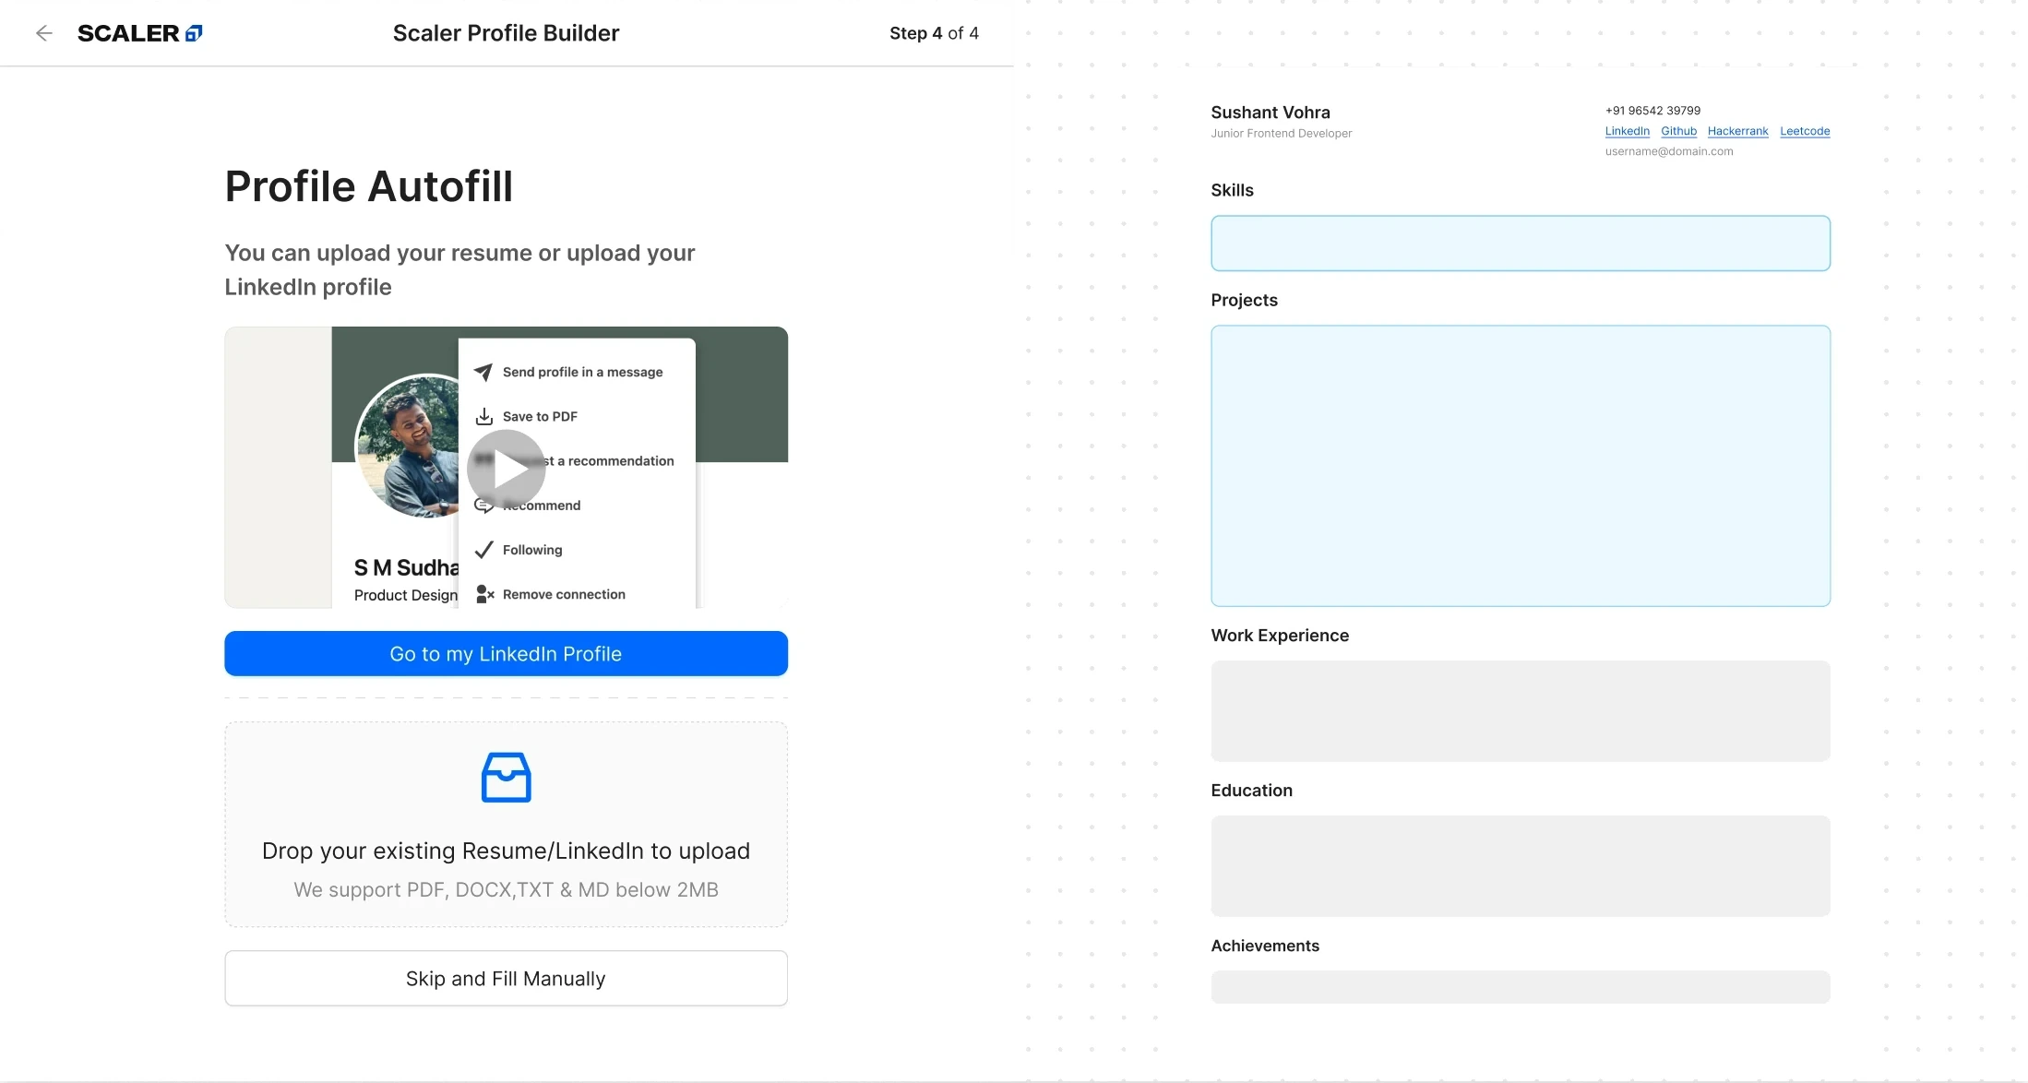Open the Github link in resume preview

1678,131
